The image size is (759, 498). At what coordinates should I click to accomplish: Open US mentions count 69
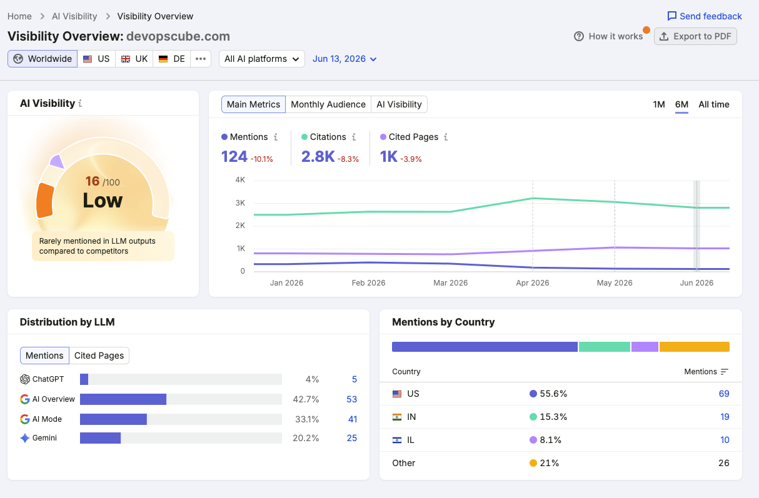point(724,394)
